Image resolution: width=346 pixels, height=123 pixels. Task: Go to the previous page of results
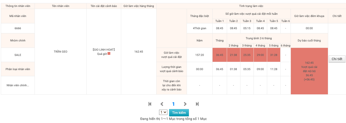point(162,104)
